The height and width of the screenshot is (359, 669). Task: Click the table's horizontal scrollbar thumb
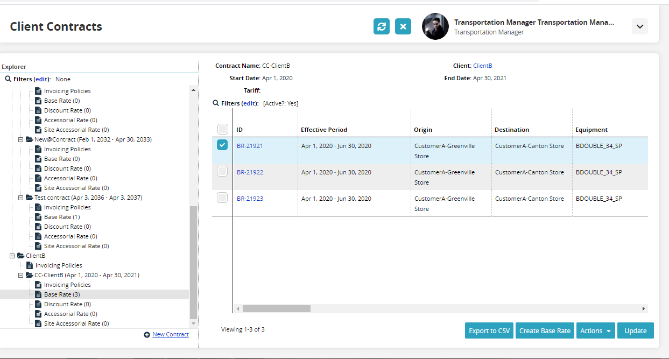tap(276, 309)
